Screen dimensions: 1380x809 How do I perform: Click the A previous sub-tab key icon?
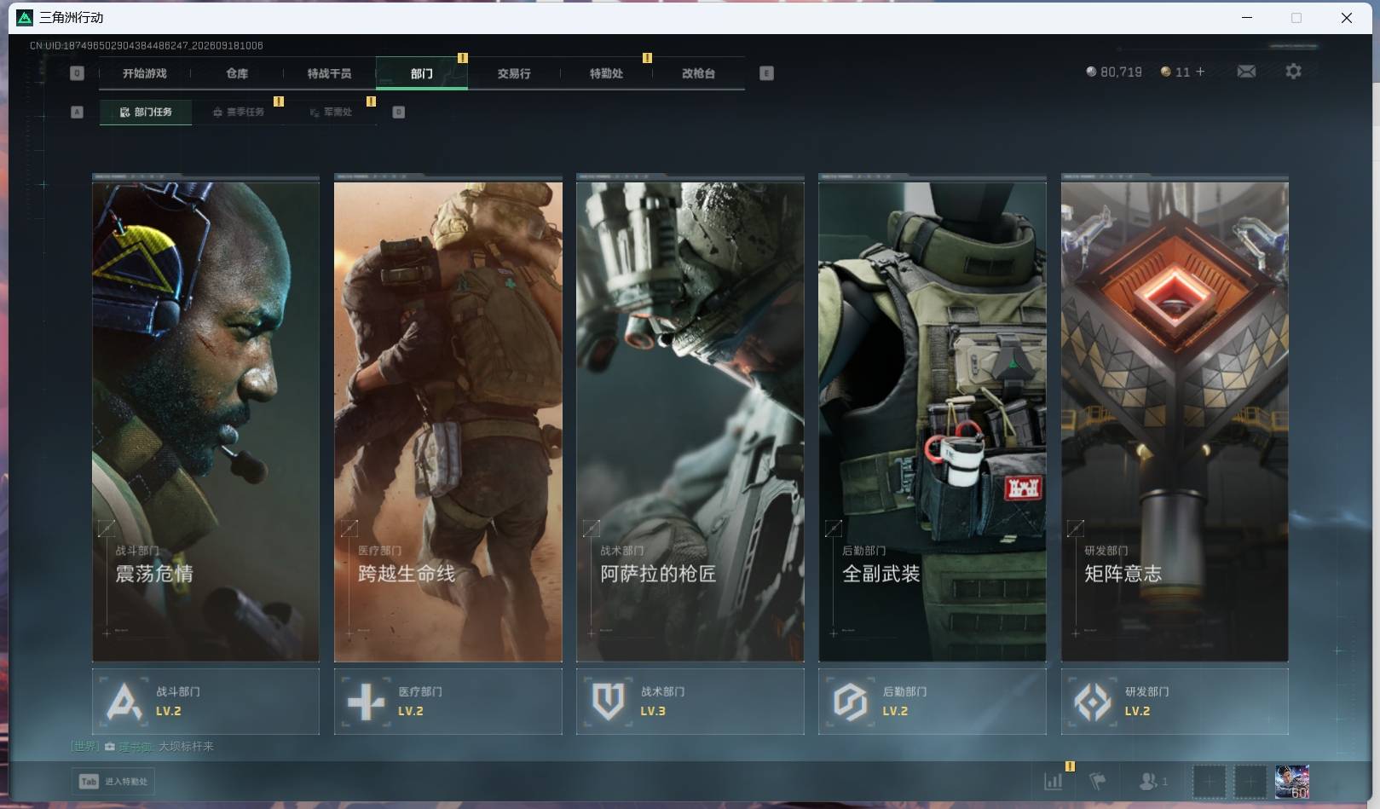tap(77, 112)
